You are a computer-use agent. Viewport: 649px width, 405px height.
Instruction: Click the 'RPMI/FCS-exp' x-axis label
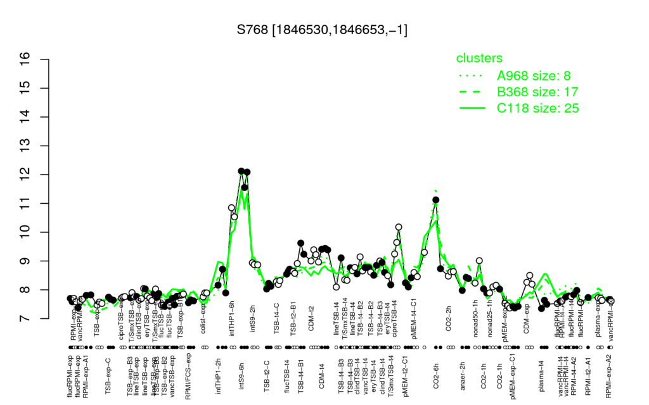(x=188, y=377)
